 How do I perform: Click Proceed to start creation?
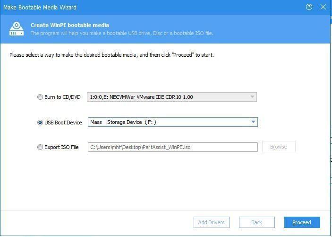click(x=302, y=222)
